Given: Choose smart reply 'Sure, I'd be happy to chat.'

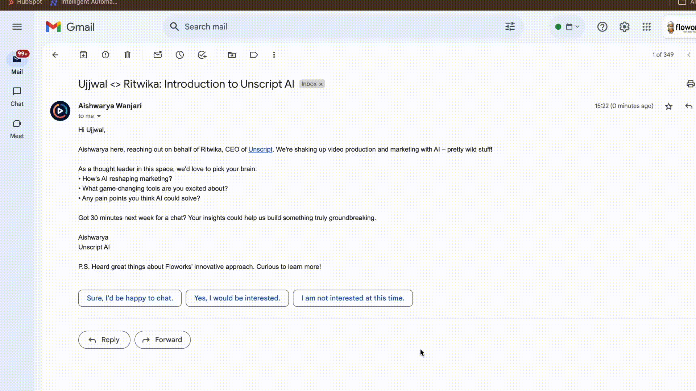Looking at the screenshot, I should tap(130, 298).
